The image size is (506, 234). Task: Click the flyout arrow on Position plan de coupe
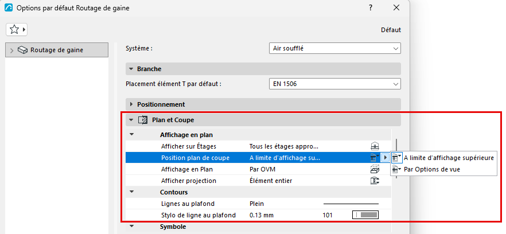tap(385, 158)
